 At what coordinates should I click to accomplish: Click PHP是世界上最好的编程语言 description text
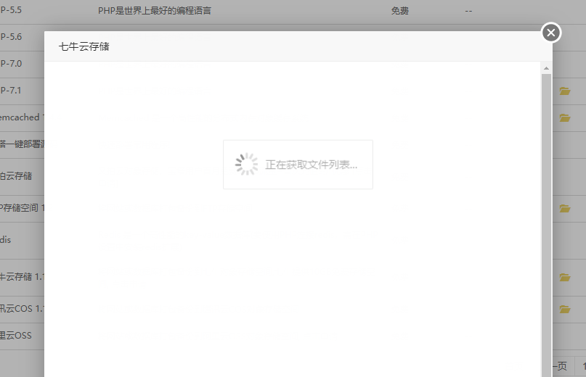[x=155, y=10]
